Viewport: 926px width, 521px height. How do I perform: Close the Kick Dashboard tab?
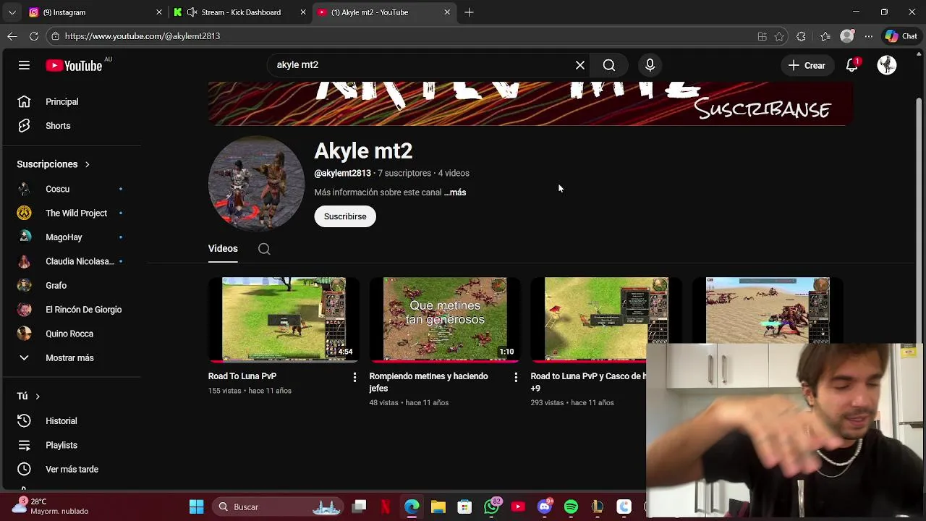click(x=303, y=12)
